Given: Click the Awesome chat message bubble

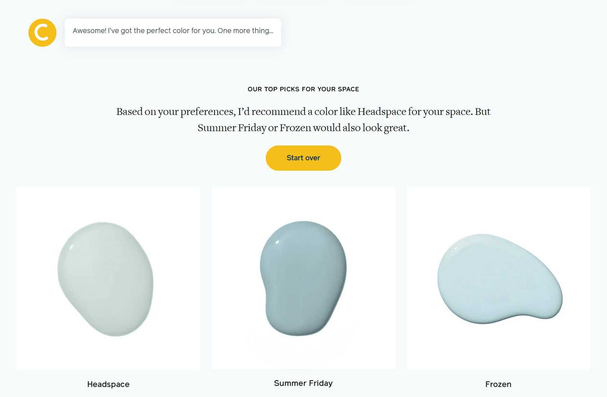Looking at the screenshot, I should pyautogui.click(x=173, y=33).
